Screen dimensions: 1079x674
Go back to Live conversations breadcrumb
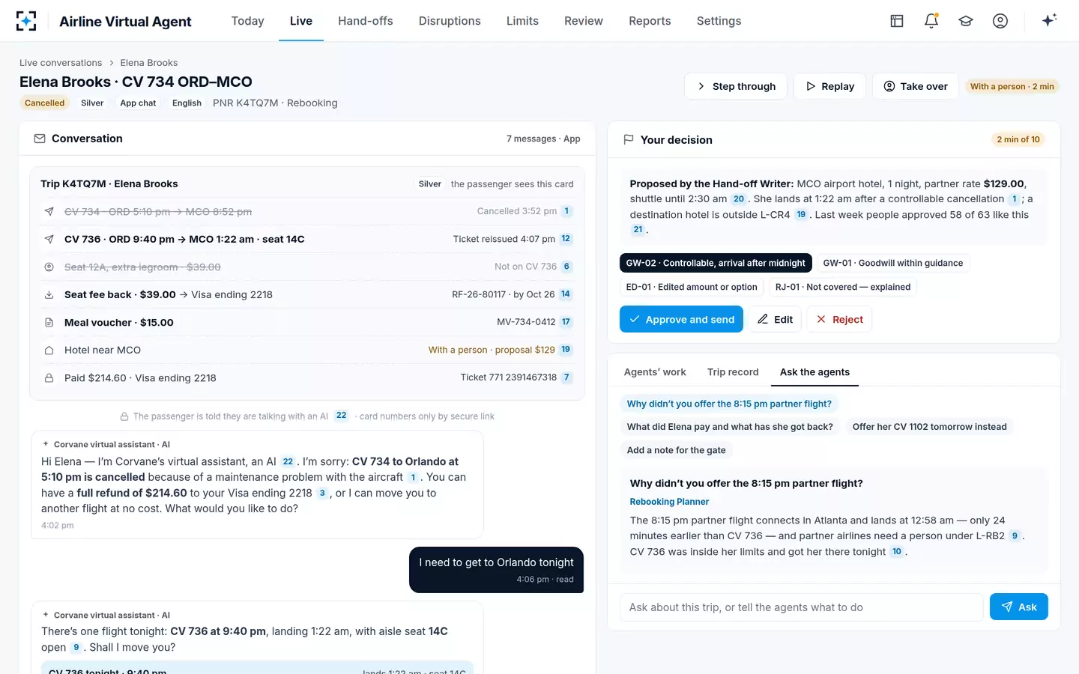[61, 63]
